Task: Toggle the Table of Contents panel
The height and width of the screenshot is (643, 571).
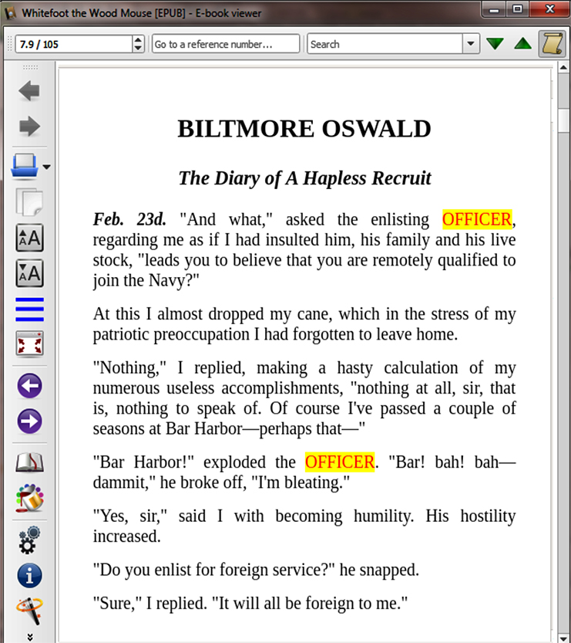Action: click(x=29, y=309)
